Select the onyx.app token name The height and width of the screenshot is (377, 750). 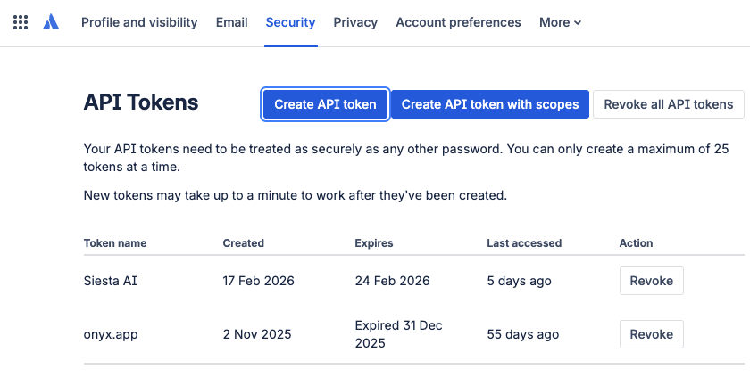(x=112, y=334)
